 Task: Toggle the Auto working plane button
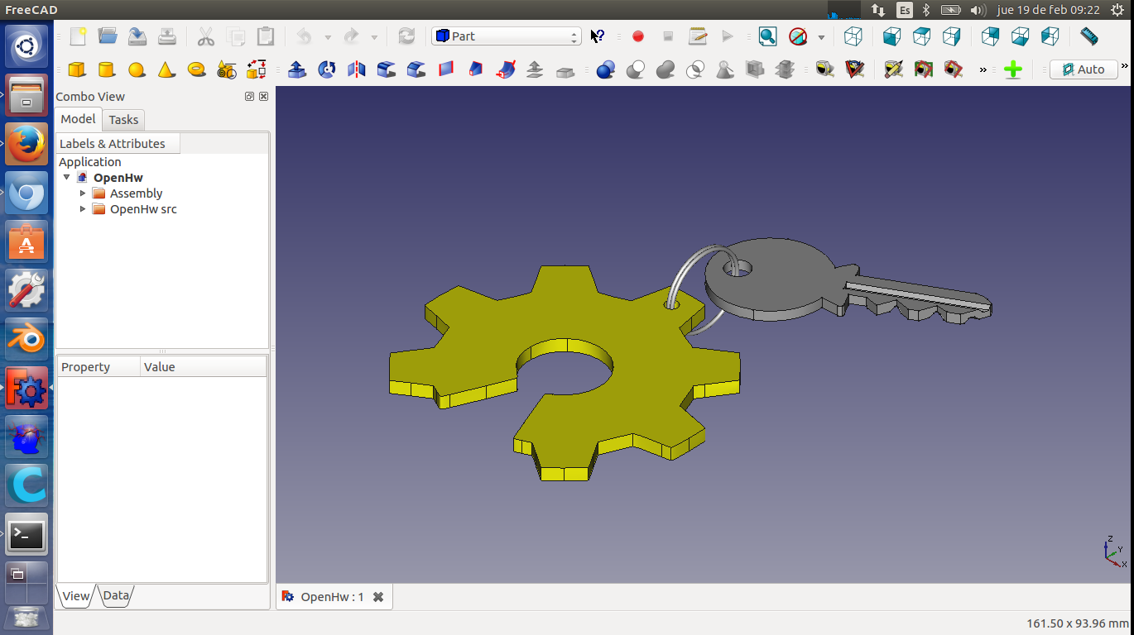(1084, 69)
